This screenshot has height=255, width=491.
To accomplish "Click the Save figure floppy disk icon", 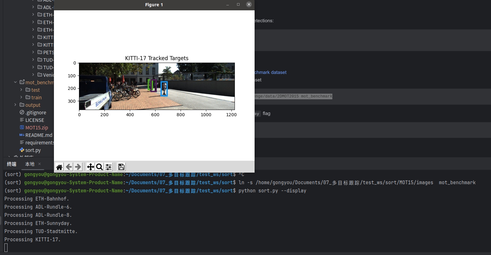I will pyautogui.click(x=121, y=167).
